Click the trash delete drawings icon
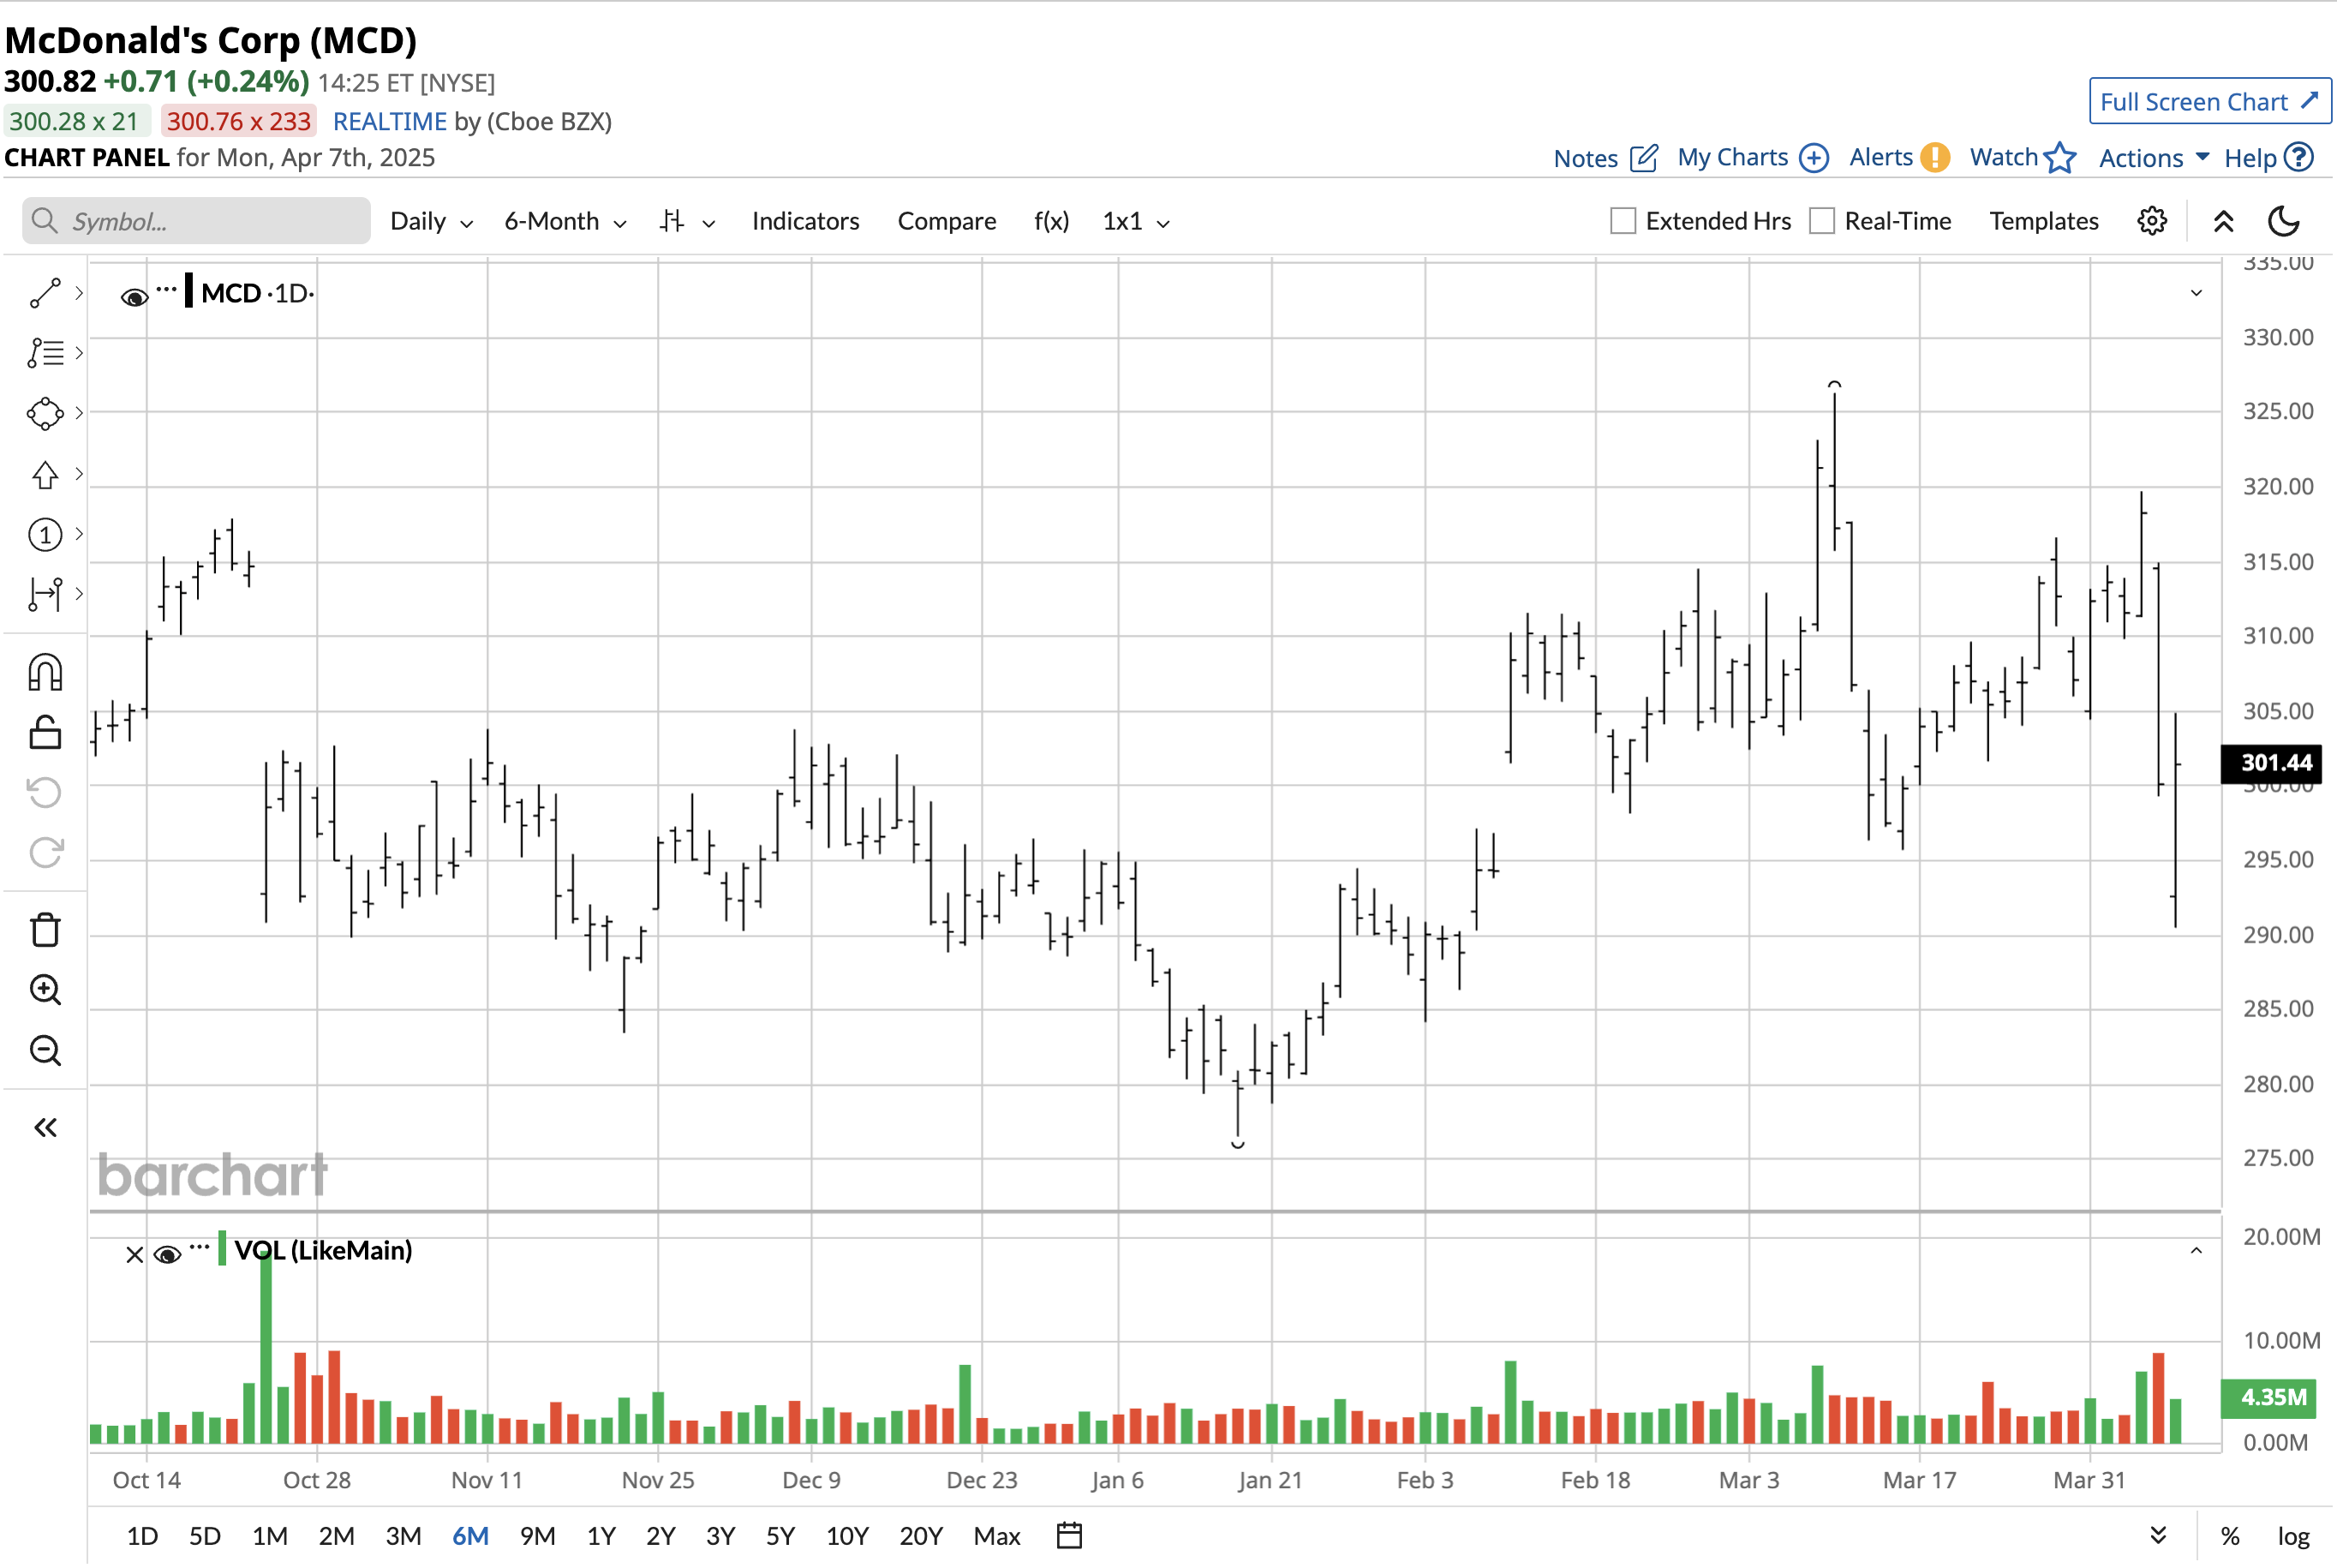The image size is (2337, 1568). [45, 930]
